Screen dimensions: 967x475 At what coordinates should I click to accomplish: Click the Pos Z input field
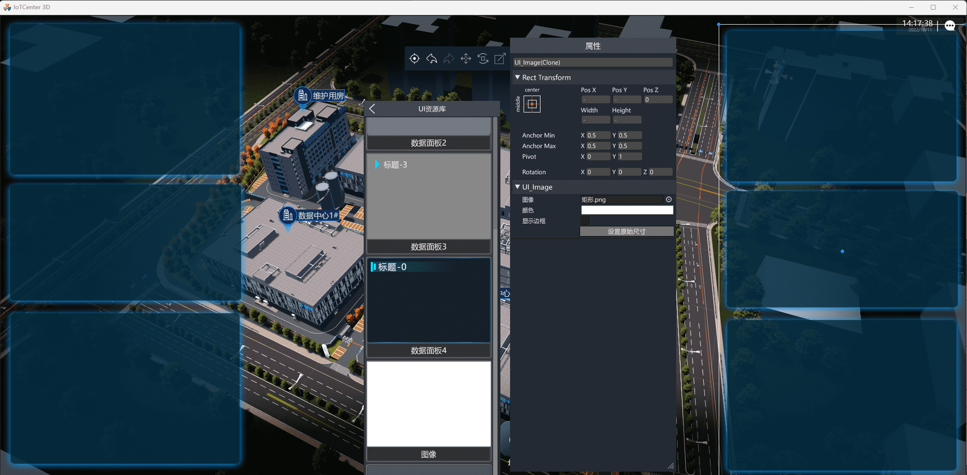click(658, 99)
